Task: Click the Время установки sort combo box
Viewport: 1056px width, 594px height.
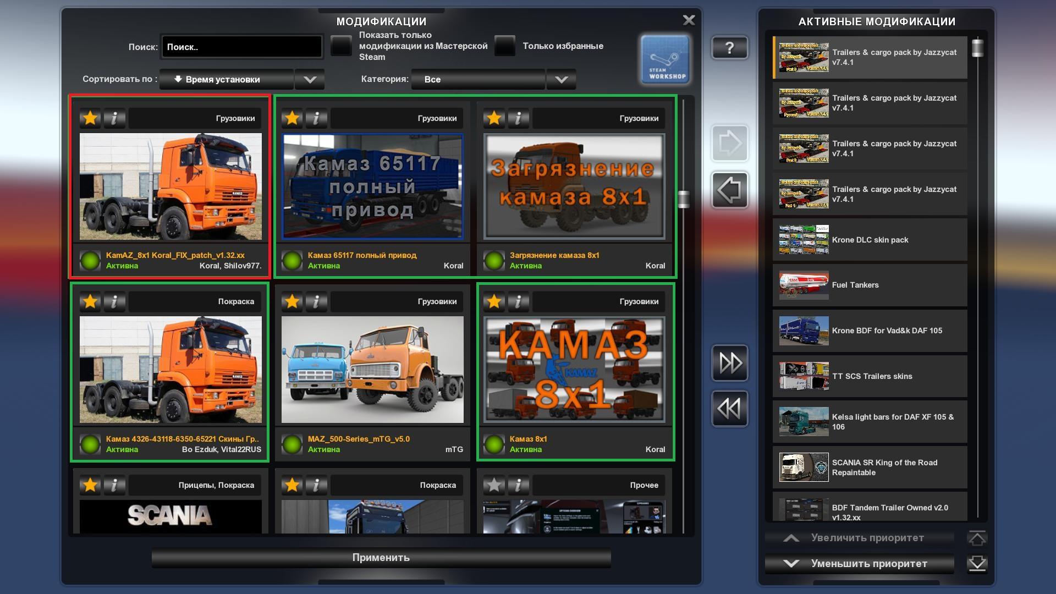Action: coord(226,80)
